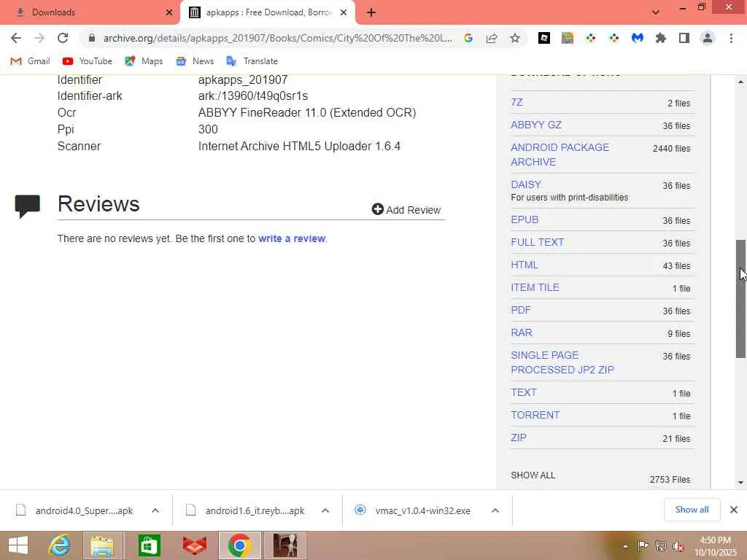Expand options for android4.0_Super apk download

coord(155,510)
